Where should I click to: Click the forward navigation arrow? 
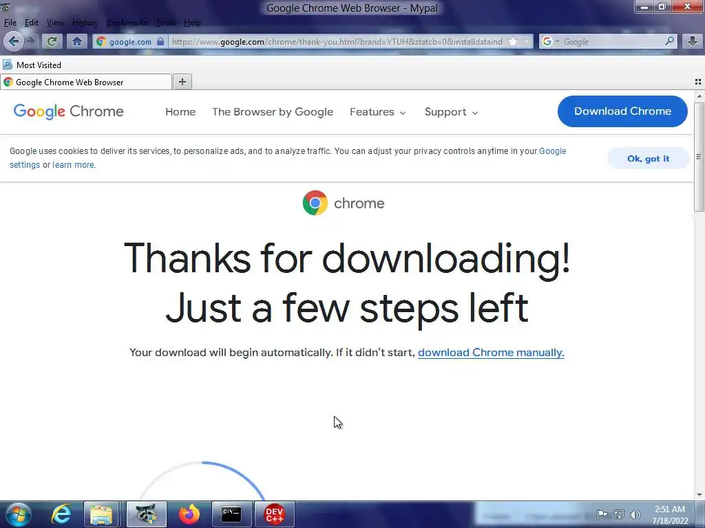[31, 41]
